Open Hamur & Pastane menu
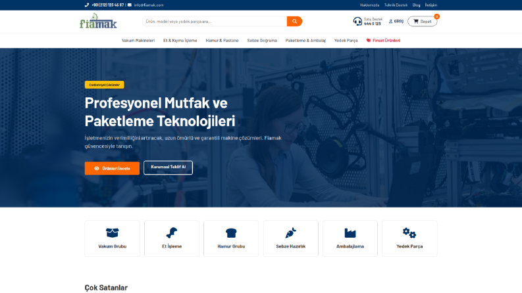This screenshot has height=293, width=522. click(x=222, y=41)
